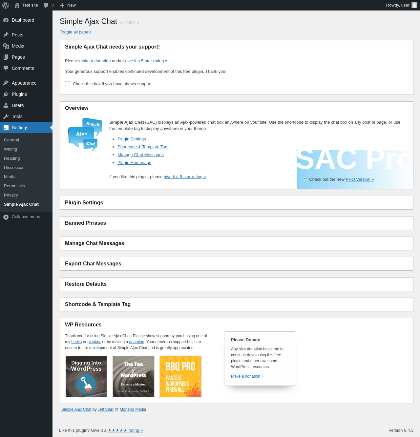Open Plugin Homepage link
420x437 pixels.
point(134,163)
